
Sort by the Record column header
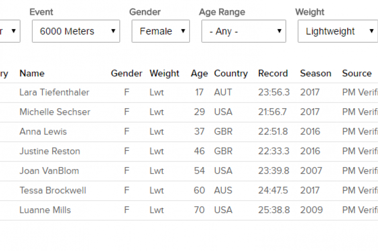pos(273,73)
